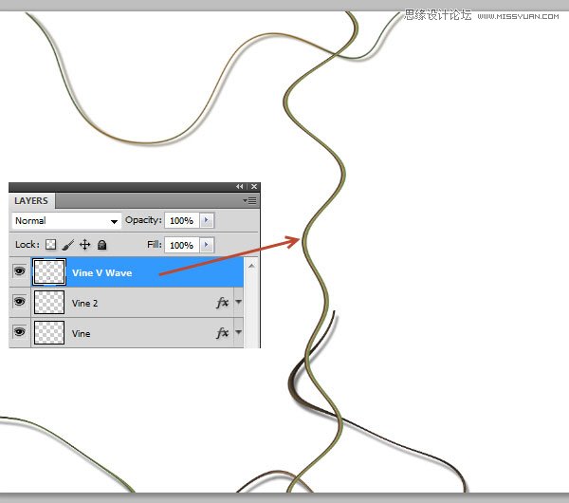This screenshot has height=503, width=569.
Task: Open the Normal blend mode dropdown
Action: 66,221
